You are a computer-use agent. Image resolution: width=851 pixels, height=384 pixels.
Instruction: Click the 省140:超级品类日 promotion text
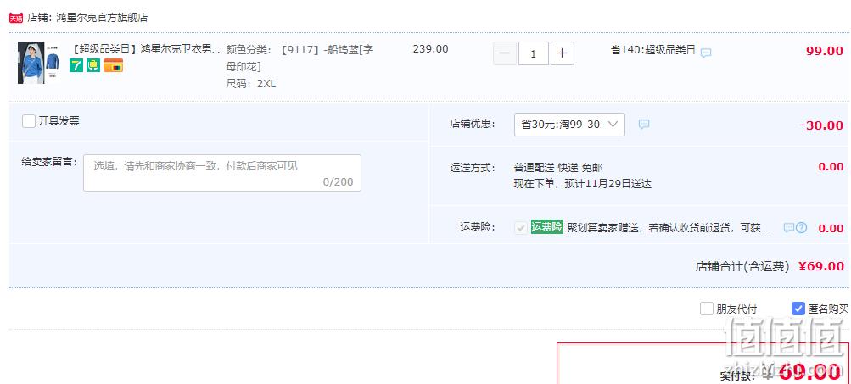pyautogui.click(x=653, y=50)
